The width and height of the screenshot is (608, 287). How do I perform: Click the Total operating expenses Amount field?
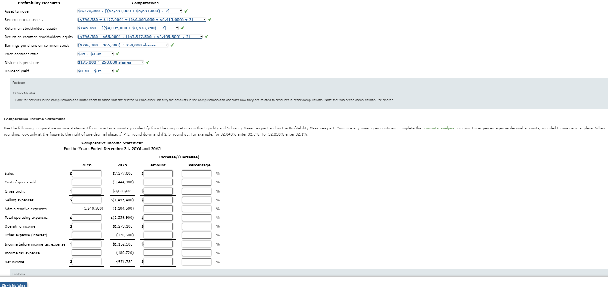tap(158, 218)
